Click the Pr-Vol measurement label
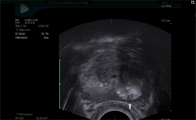Viewport: 196px width, 120px height. [19, 118]
